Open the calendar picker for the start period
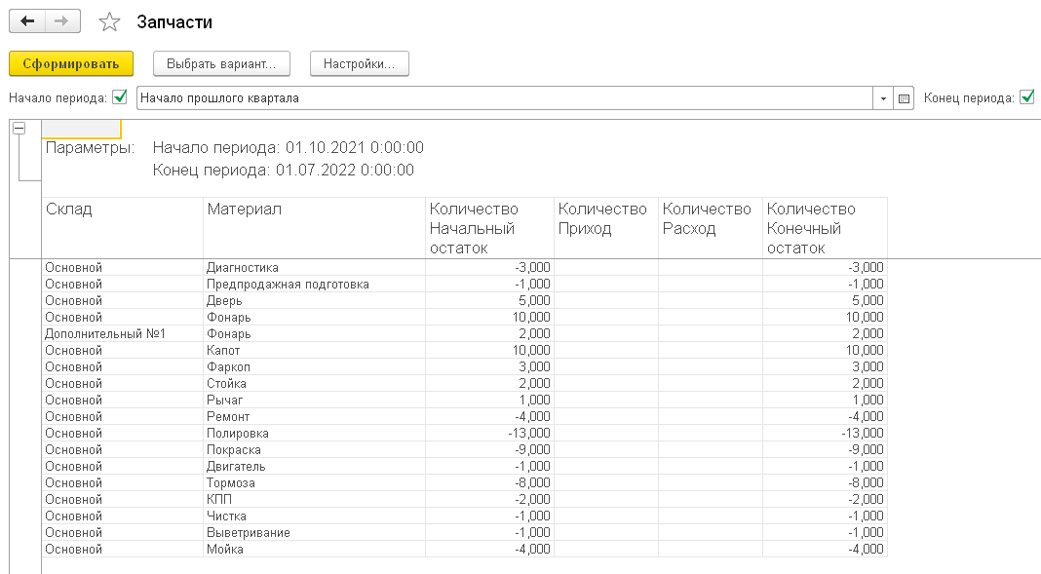The height and width of the screenshot is (574, 1041). pyautogui.click(x=904, y=98)
